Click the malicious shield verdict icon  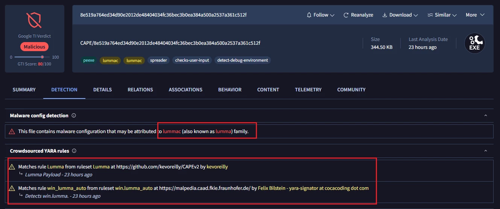point(34,20)
